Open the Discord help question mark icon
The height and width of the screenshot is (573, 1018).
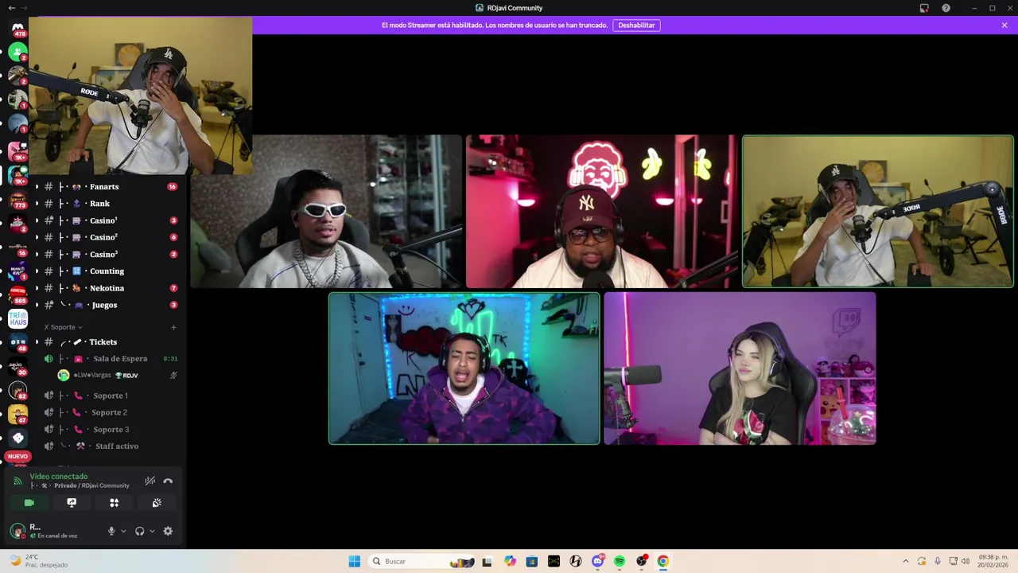coord(946,8)
